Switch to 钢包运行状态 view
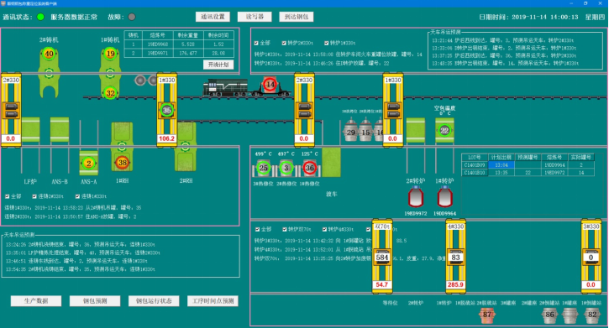The height and width of the screenshot is (328, 609). click(x=154, y=301)
